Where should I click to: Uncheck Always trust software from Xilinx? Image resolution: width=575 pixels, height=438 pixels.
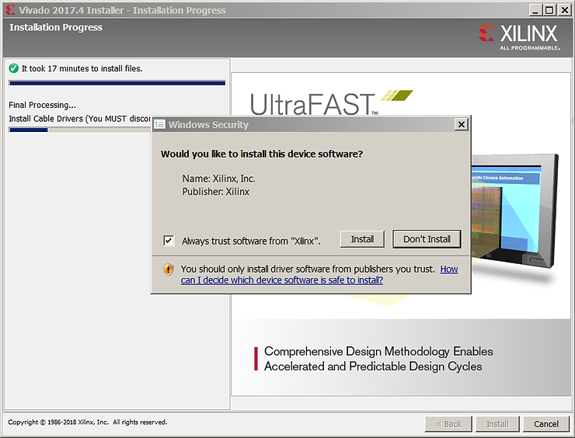coord(169,241)
